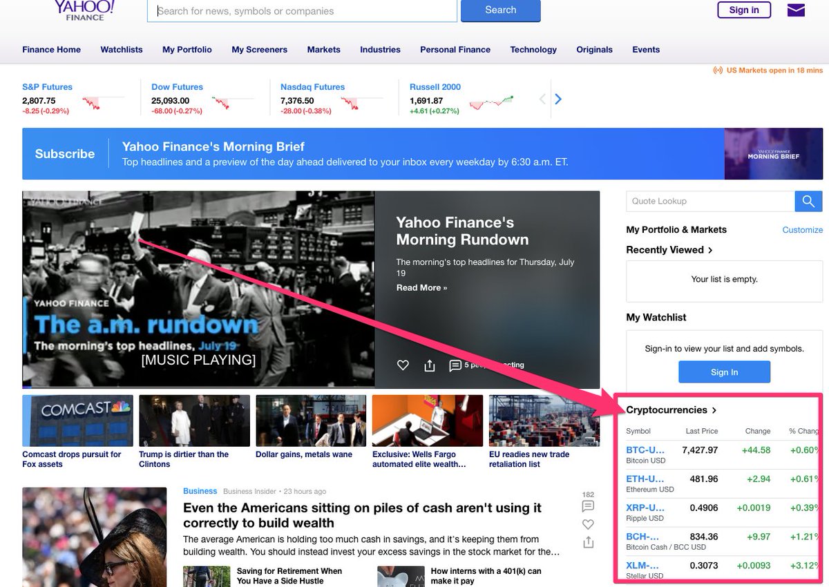Viewport: 829px width, 587px height.
Task: Click Sign In button under My Watchlist
Action: click(x=724, y=372)
